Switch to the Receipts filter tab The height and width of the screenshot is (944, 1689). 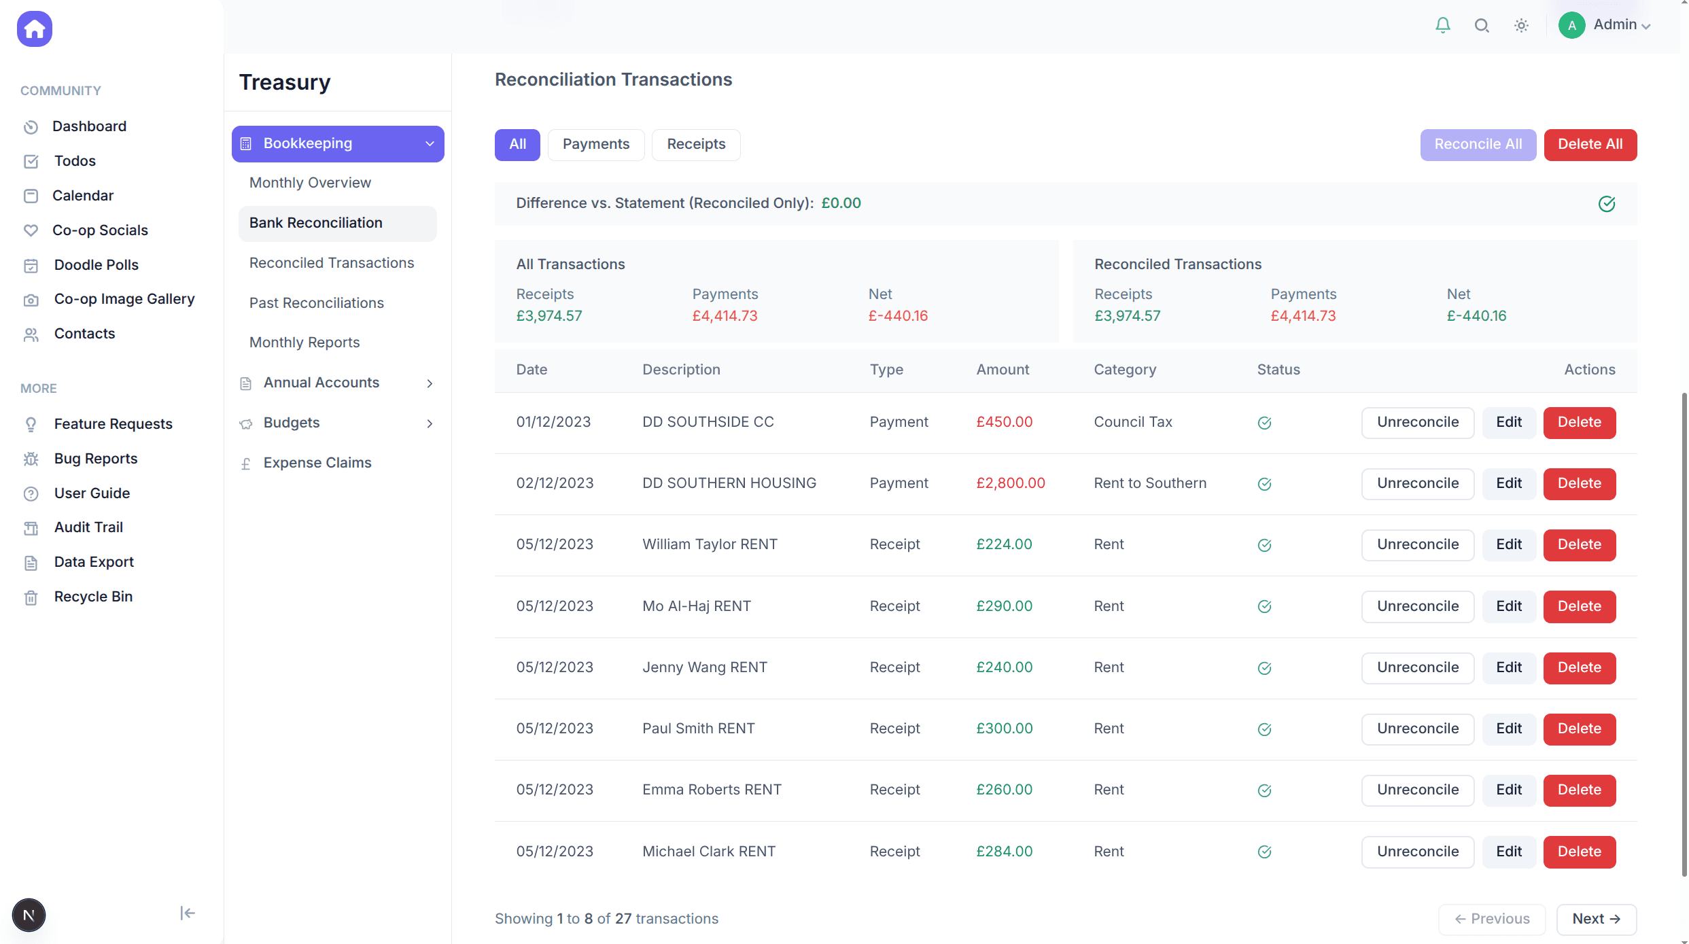pyautogui.click(x=695, y=144)
